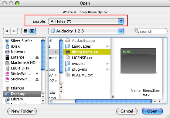This screenshot has width=170, height=118.
Task: Switch to column view
Action: point(32,31)
